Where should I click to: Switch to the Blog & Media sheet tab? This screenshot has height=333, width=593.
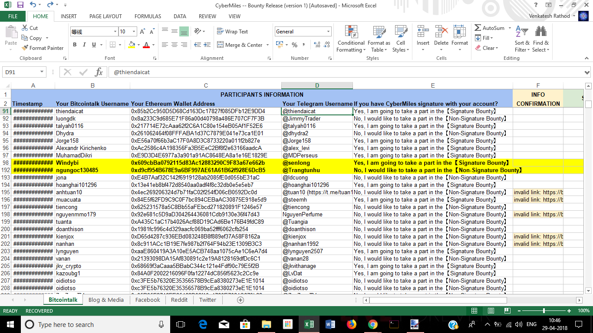pos(106,300)
